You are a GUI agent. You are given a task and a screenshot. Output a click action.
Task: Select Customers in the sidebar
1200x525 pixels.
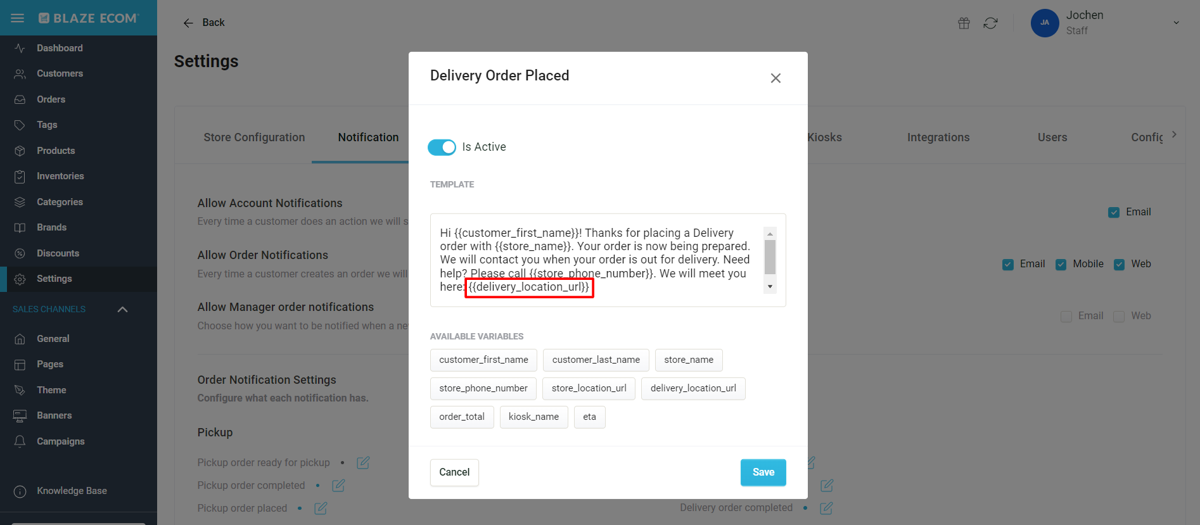click(60, 73)
